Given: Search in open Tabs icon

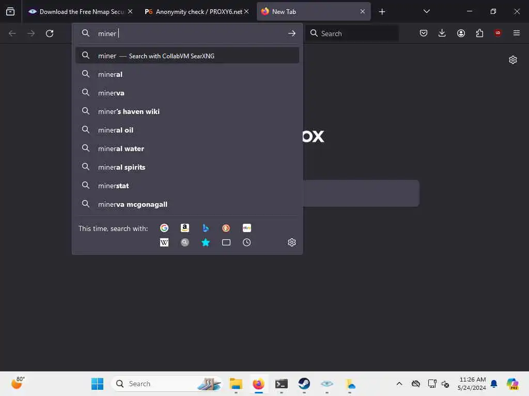Looking at the screenshot, I should tap(226, 242).
